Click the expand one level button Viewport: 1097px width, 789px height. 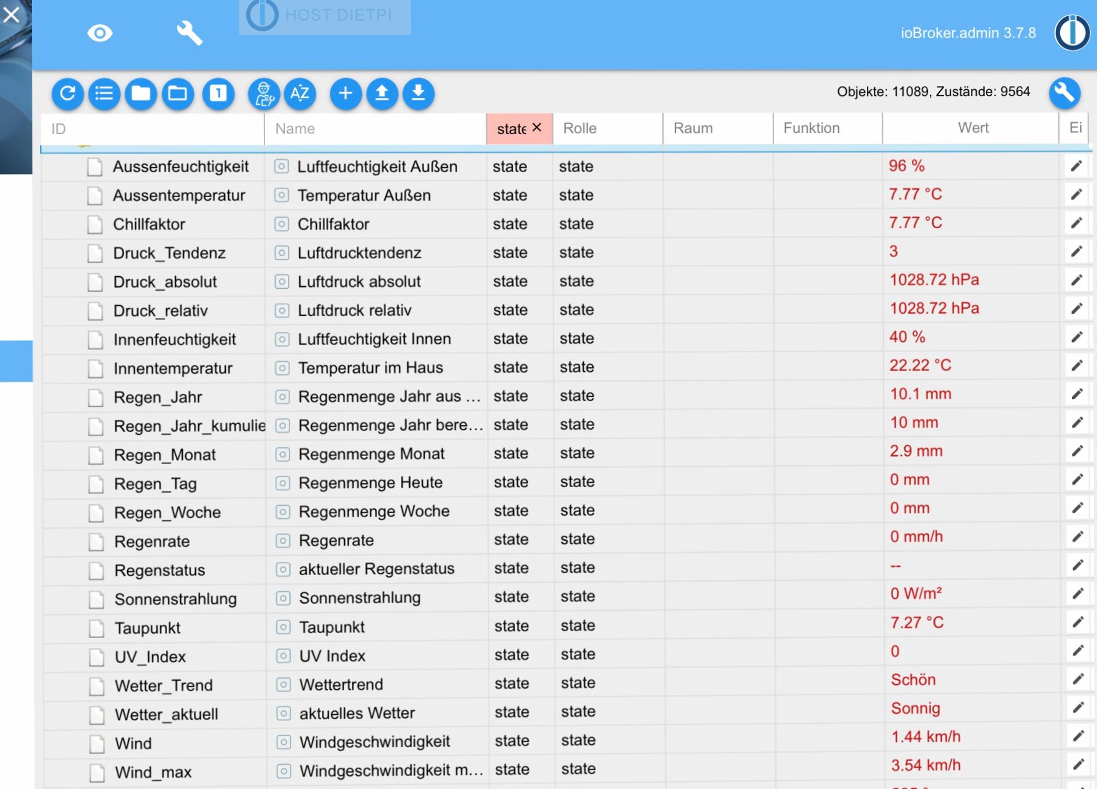click(218, 94)
